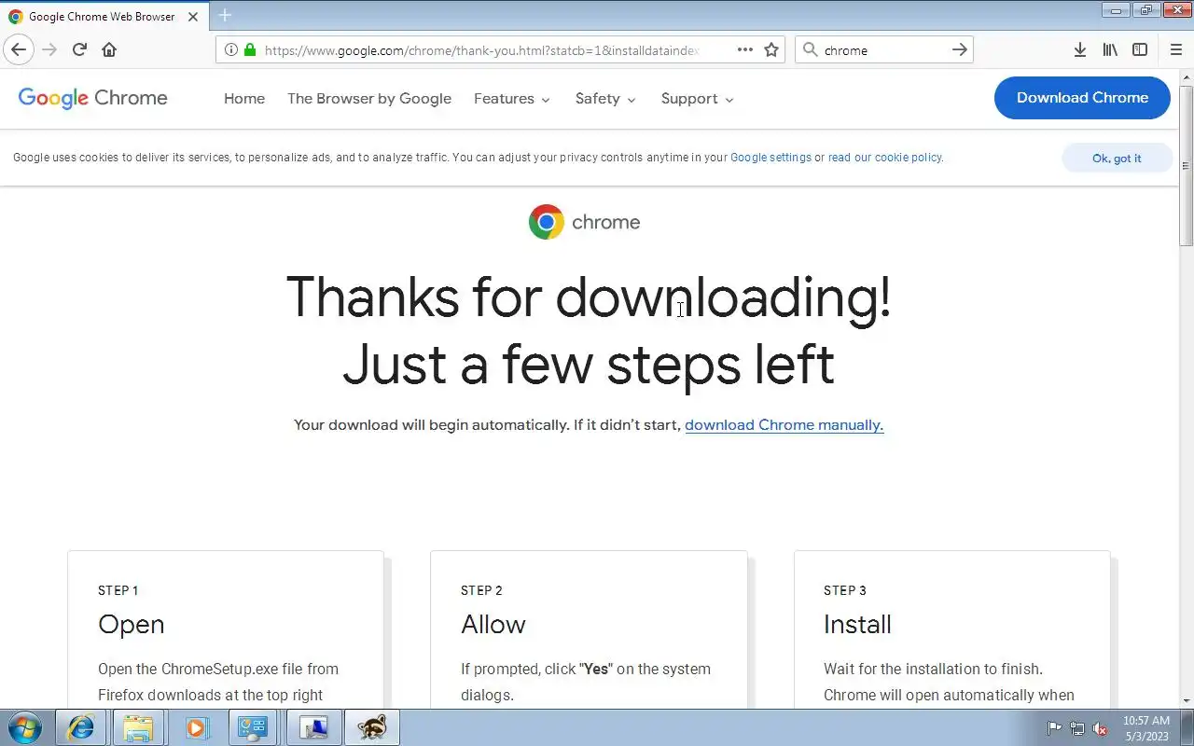Screen dimensions: 1194x746
Task: Show site information icon in address bar
Action: pos(230,49)
